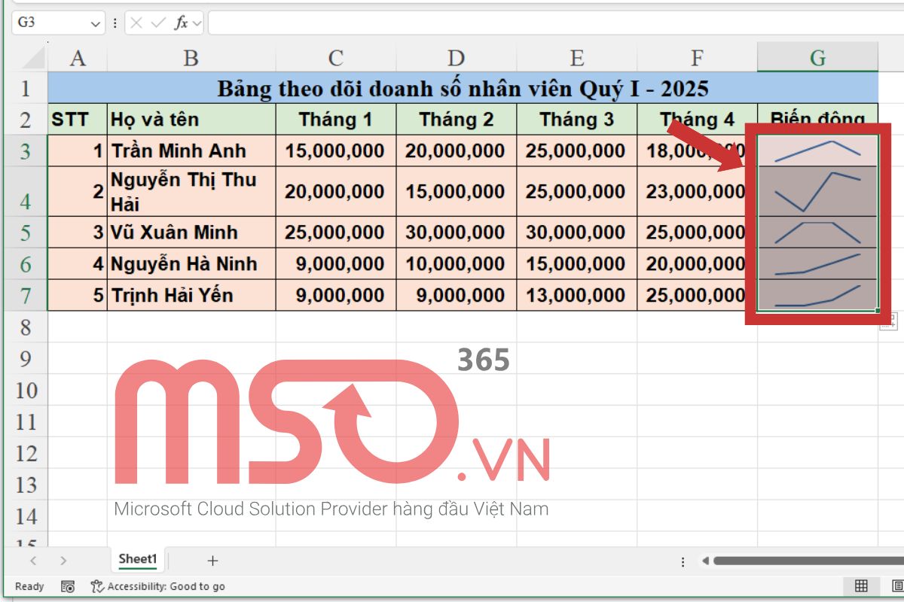Select row 10 header
This screenshot has height=602, width=904.
point(26,390)
